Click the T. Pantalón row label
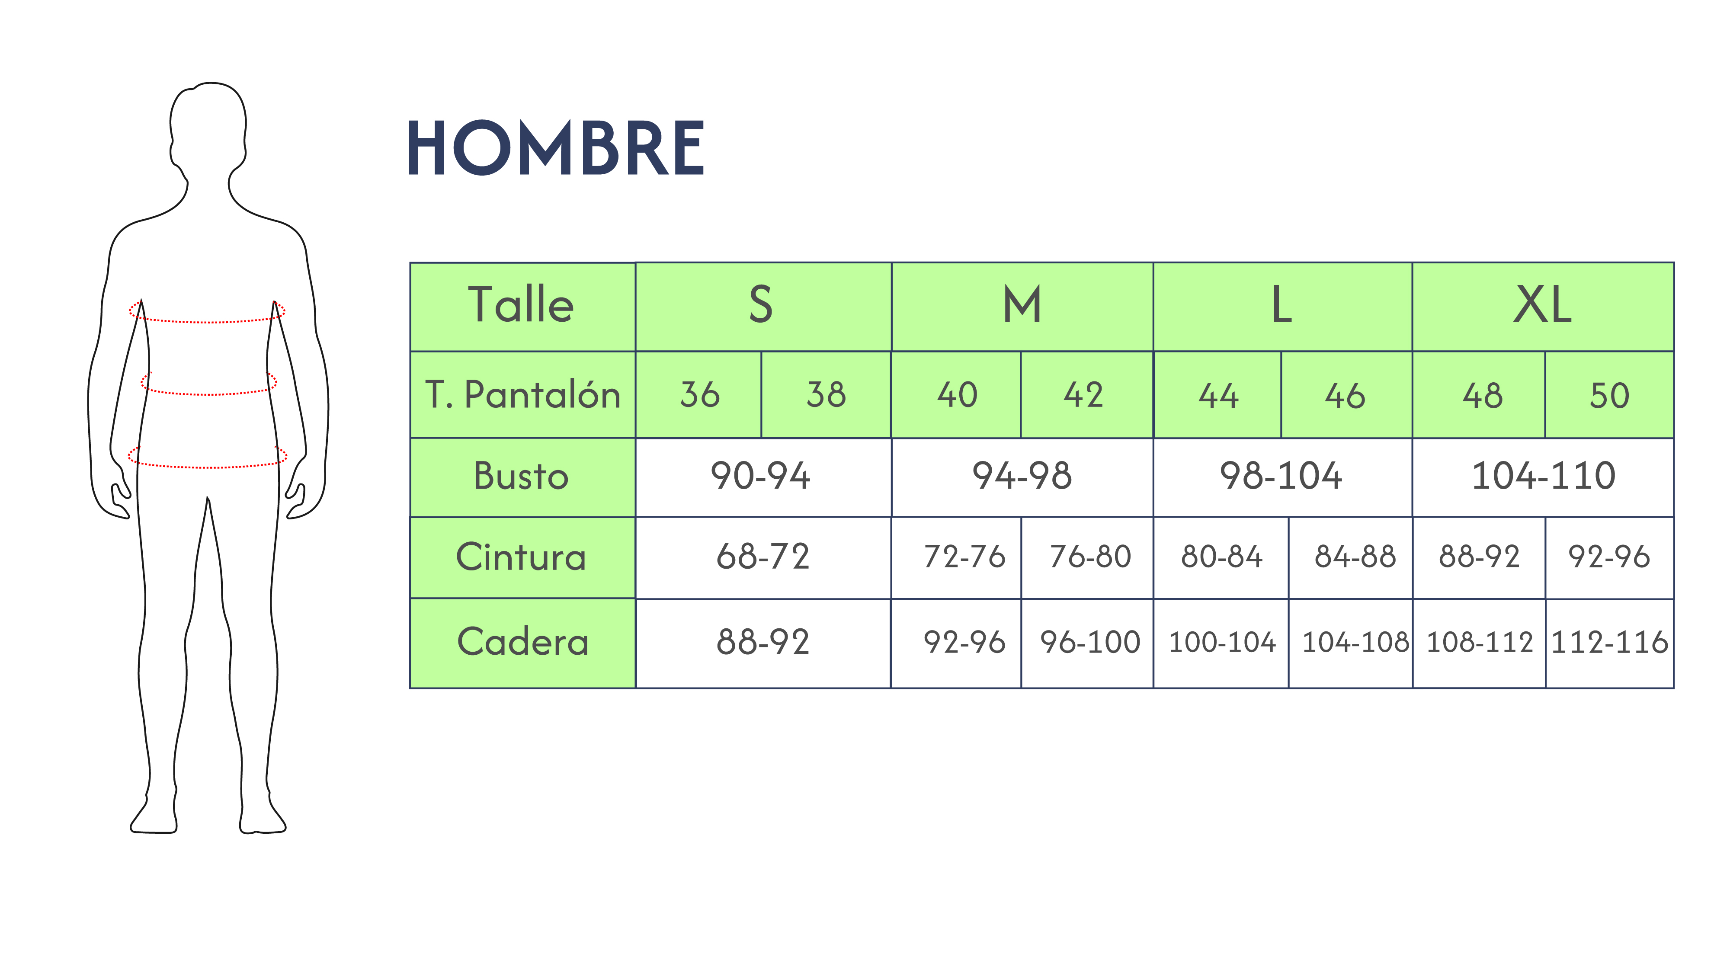1730x973 pixels. point(522,395)
